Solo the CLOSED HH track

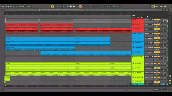[162, 52]
